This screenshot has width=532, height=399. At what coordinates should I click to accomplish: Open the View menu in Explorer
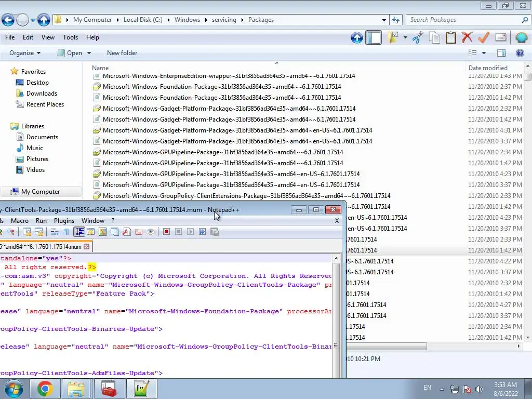pos(48,37)
